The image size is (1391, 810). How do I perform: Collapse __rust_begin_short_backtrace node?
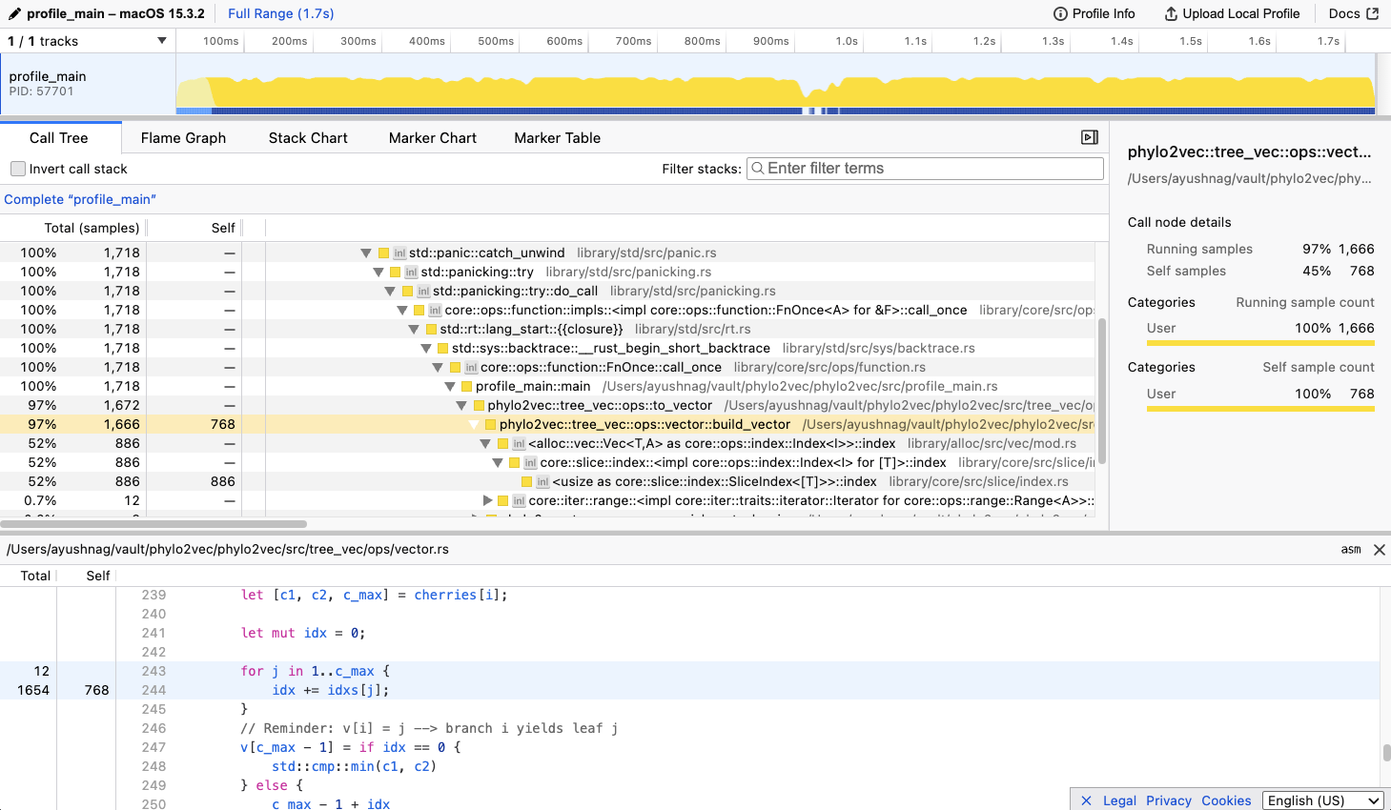426,348
